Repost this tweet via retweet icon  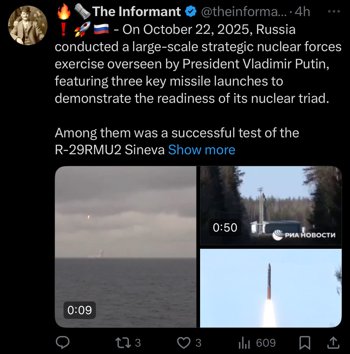click(123, 342)
